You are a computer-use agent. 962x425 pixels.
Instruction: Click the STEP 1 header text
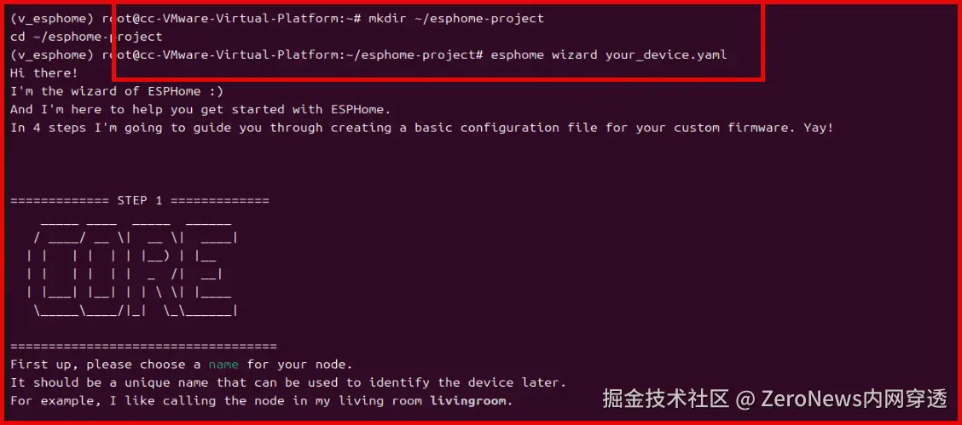[x=139, y=200]
